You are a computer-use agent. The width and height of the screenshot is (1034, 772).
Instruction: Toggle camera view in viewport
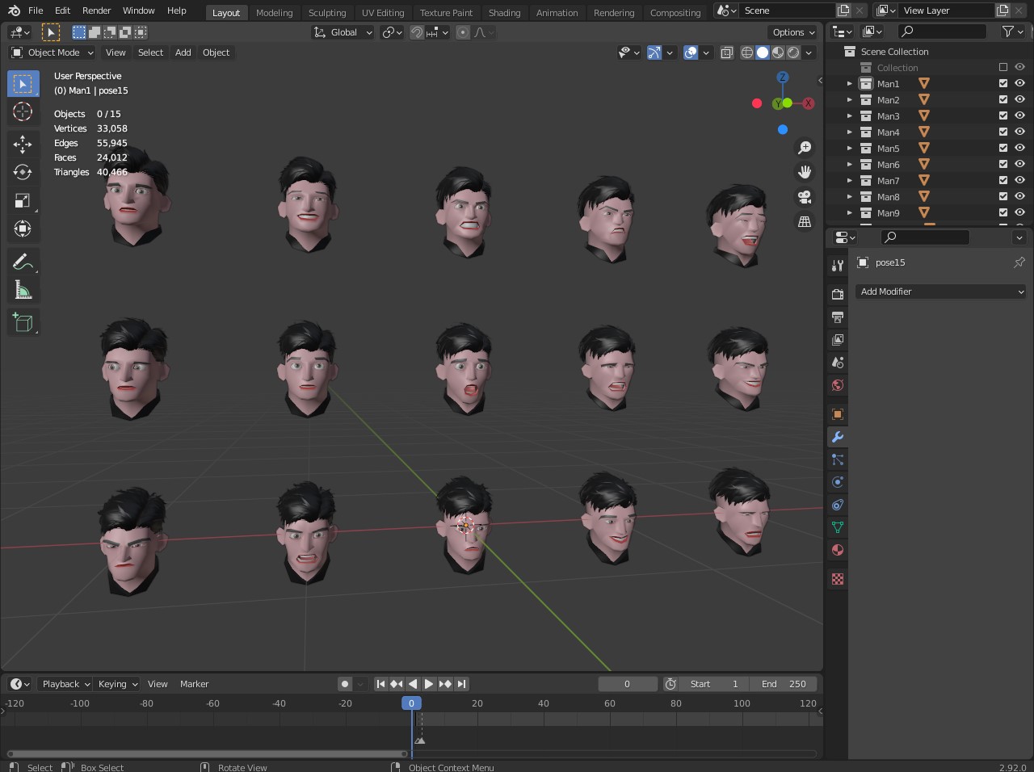805,197
